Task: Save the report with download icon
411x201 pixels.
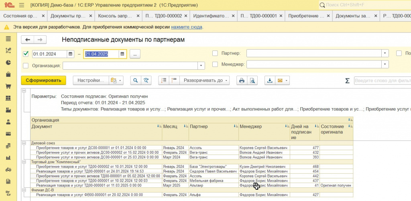Action: pyautogui.click(x=269, y=80)
